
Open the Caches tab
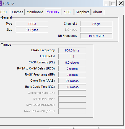(18, 12)
